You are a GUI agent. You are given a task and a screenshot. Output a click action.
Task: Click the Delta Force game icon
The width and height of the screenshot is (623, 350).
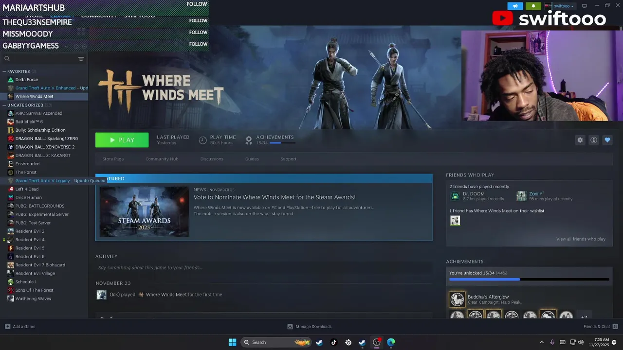click(11, 79)
